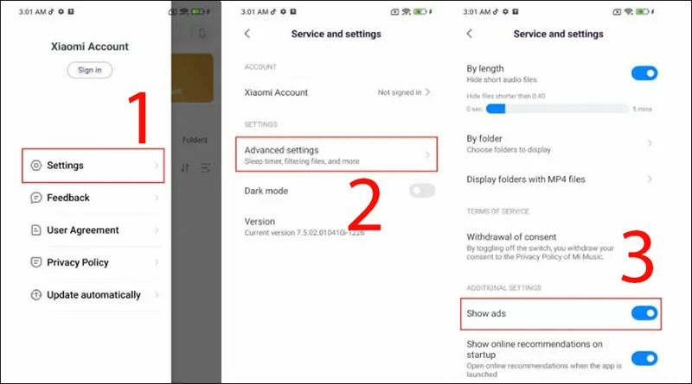Click Withdrawal of consent text
692x384 pixels.
click(511, 237)
